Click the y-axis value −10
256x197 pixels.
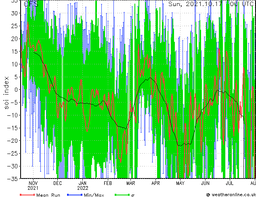pos(12,115)
